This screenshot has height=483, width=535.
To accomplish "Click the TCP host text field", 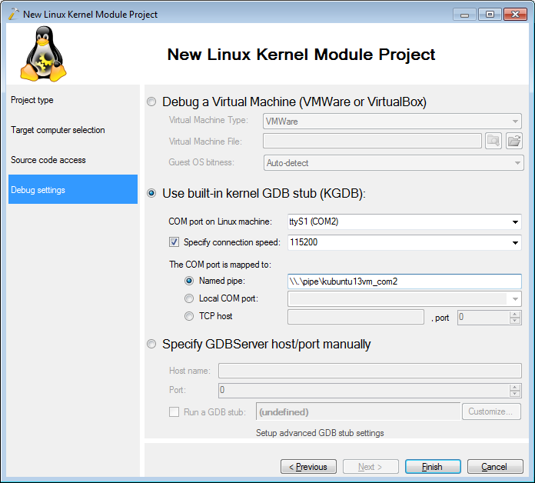I will [356, 317].
